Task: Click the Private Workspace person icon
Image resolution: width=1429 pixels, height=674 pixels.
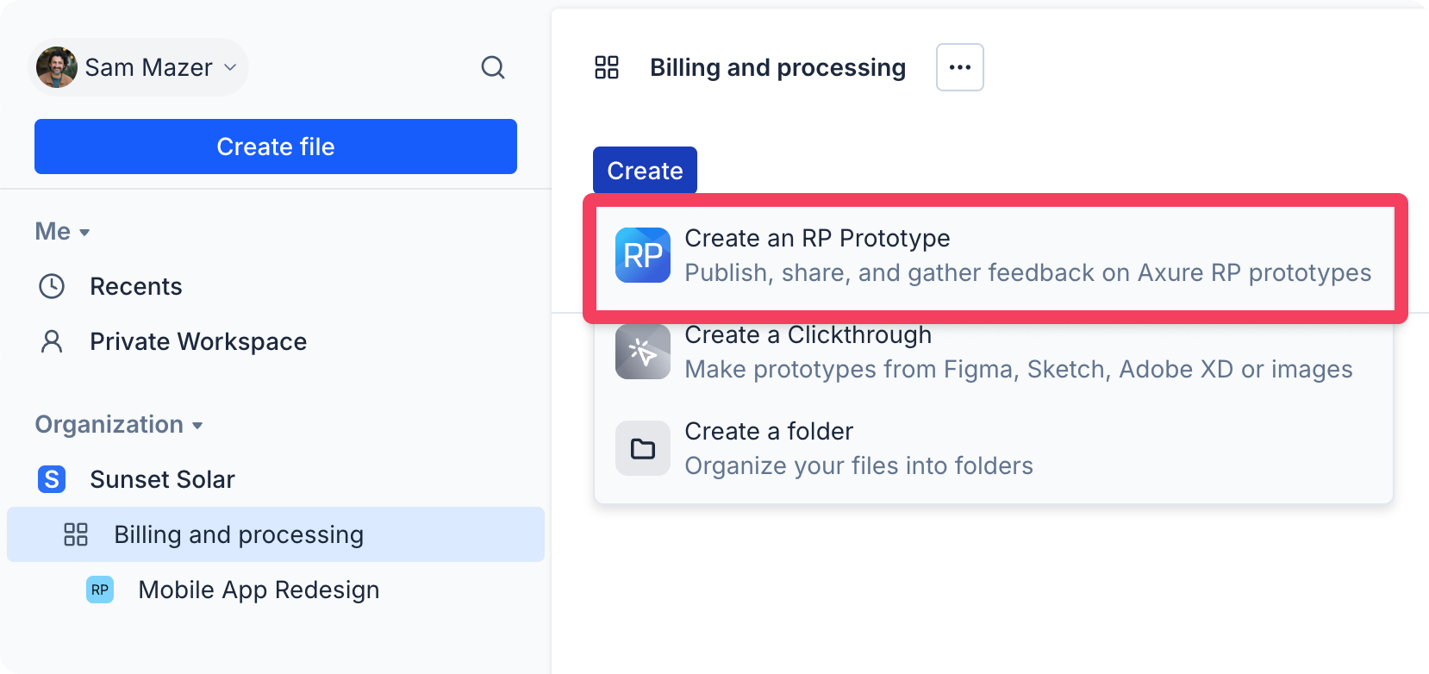Action: [52, 341]
